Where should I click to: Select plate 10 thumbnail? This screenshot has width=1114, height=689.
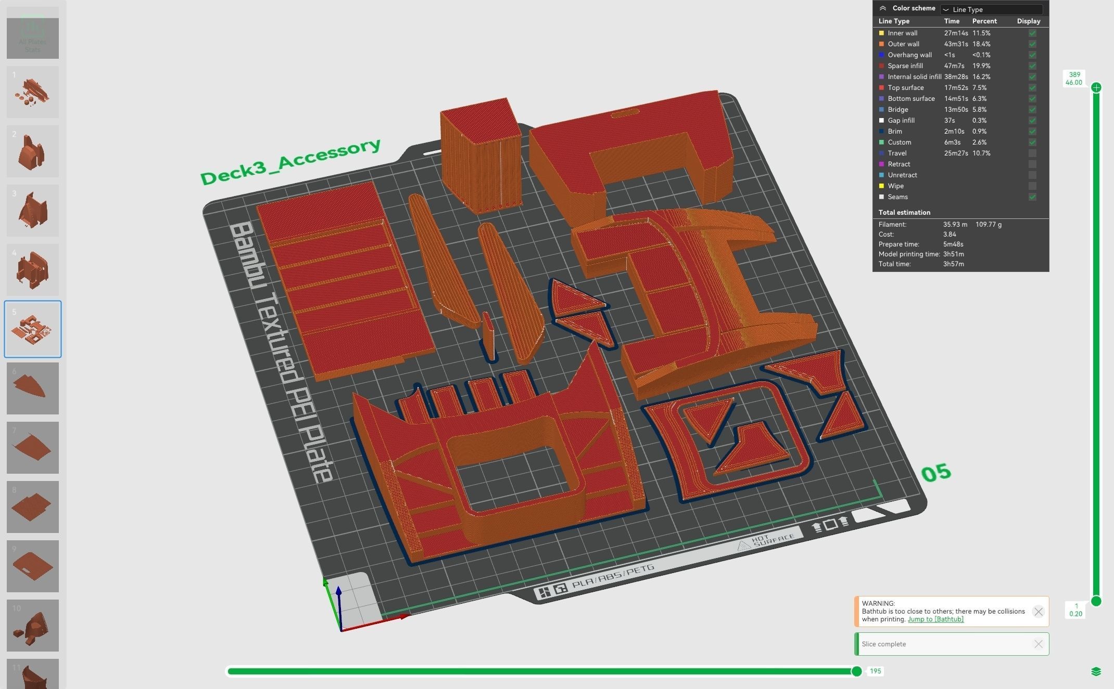(32, 625)
